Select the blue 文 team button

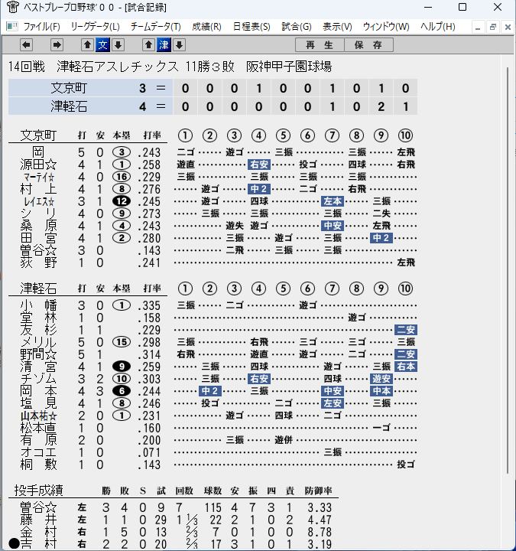click(x=103, y=45)
